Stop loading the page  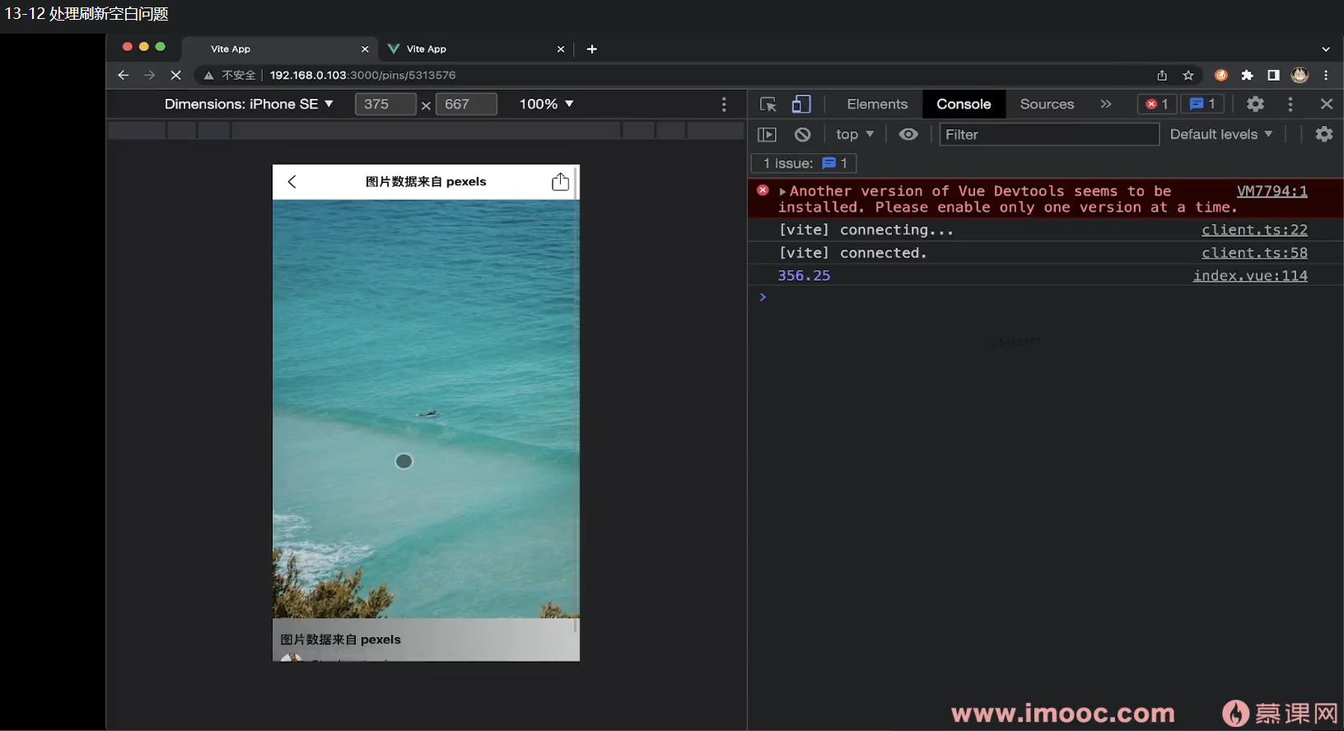pos(175,75)
